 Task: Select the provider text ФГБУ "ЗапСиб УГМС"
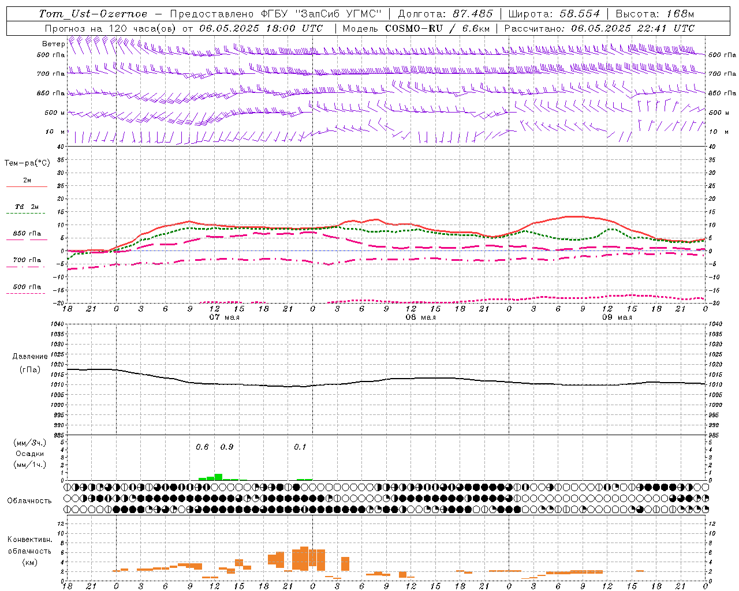tap(322, 14)
